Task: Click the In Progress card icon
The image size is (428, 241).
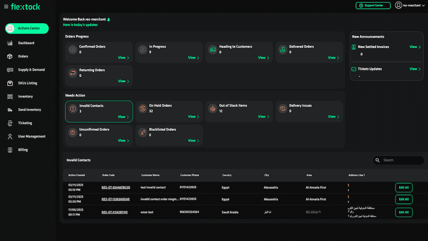Action: coord(143,50)
